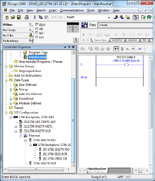
Task: Open the PUMP1 search combo box dropdown
Action: 109,18
